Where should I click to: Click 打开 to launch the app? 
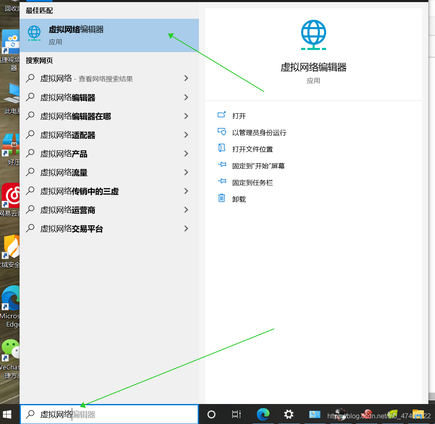coord(239,116)
